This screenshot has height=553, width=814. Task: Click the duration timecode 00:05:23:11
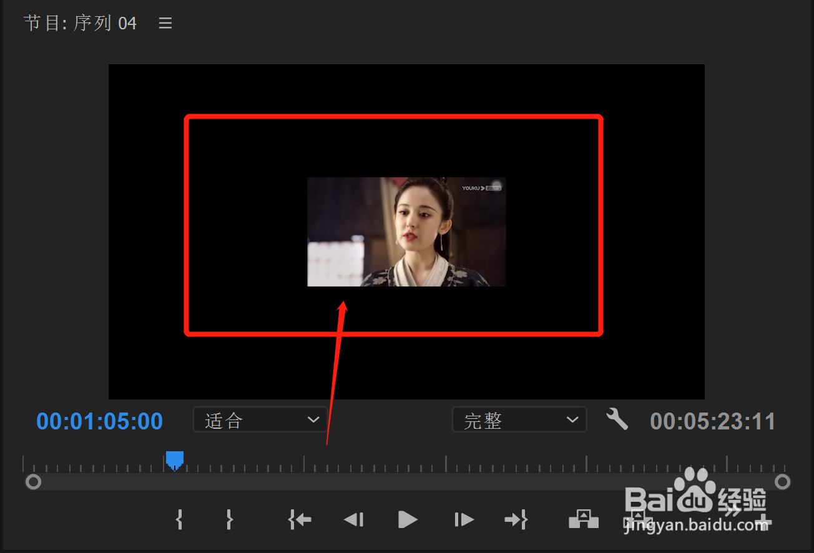coord(713,421)
